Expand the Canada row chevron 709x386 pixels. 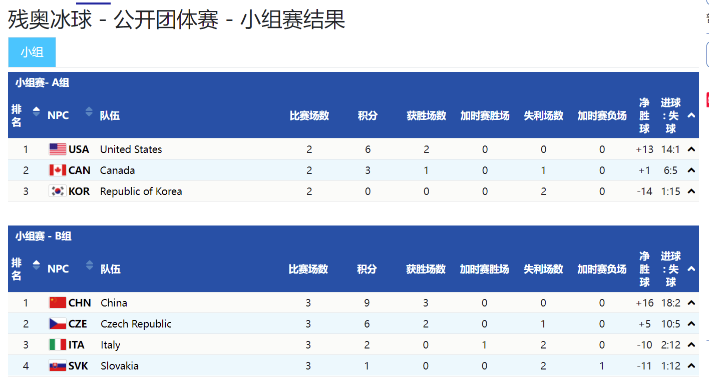coord(691,170)
